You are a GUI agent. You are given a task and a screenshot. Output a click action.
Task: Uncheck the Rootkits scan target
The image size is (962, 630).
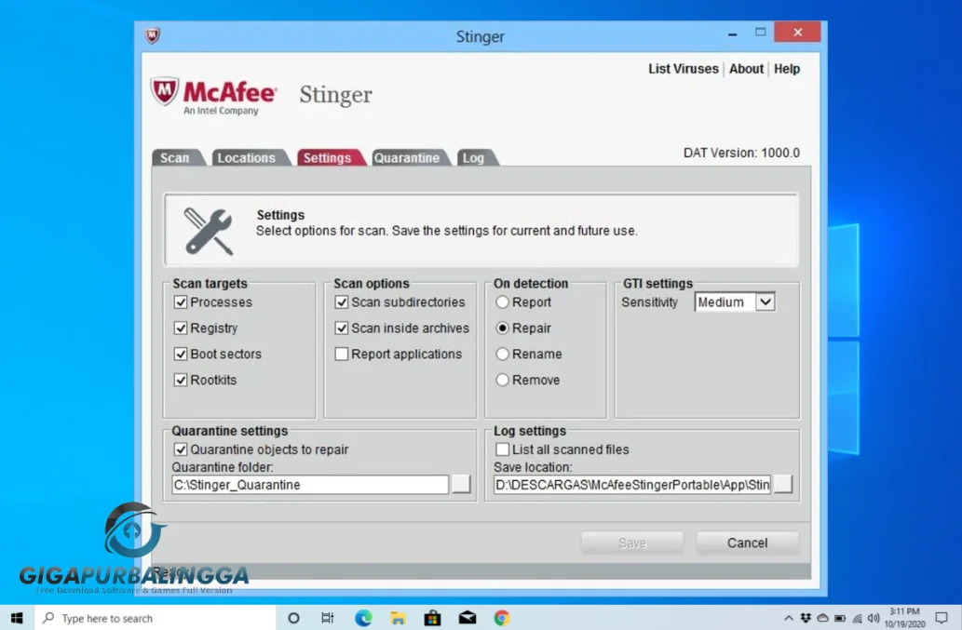click(181, 380)
